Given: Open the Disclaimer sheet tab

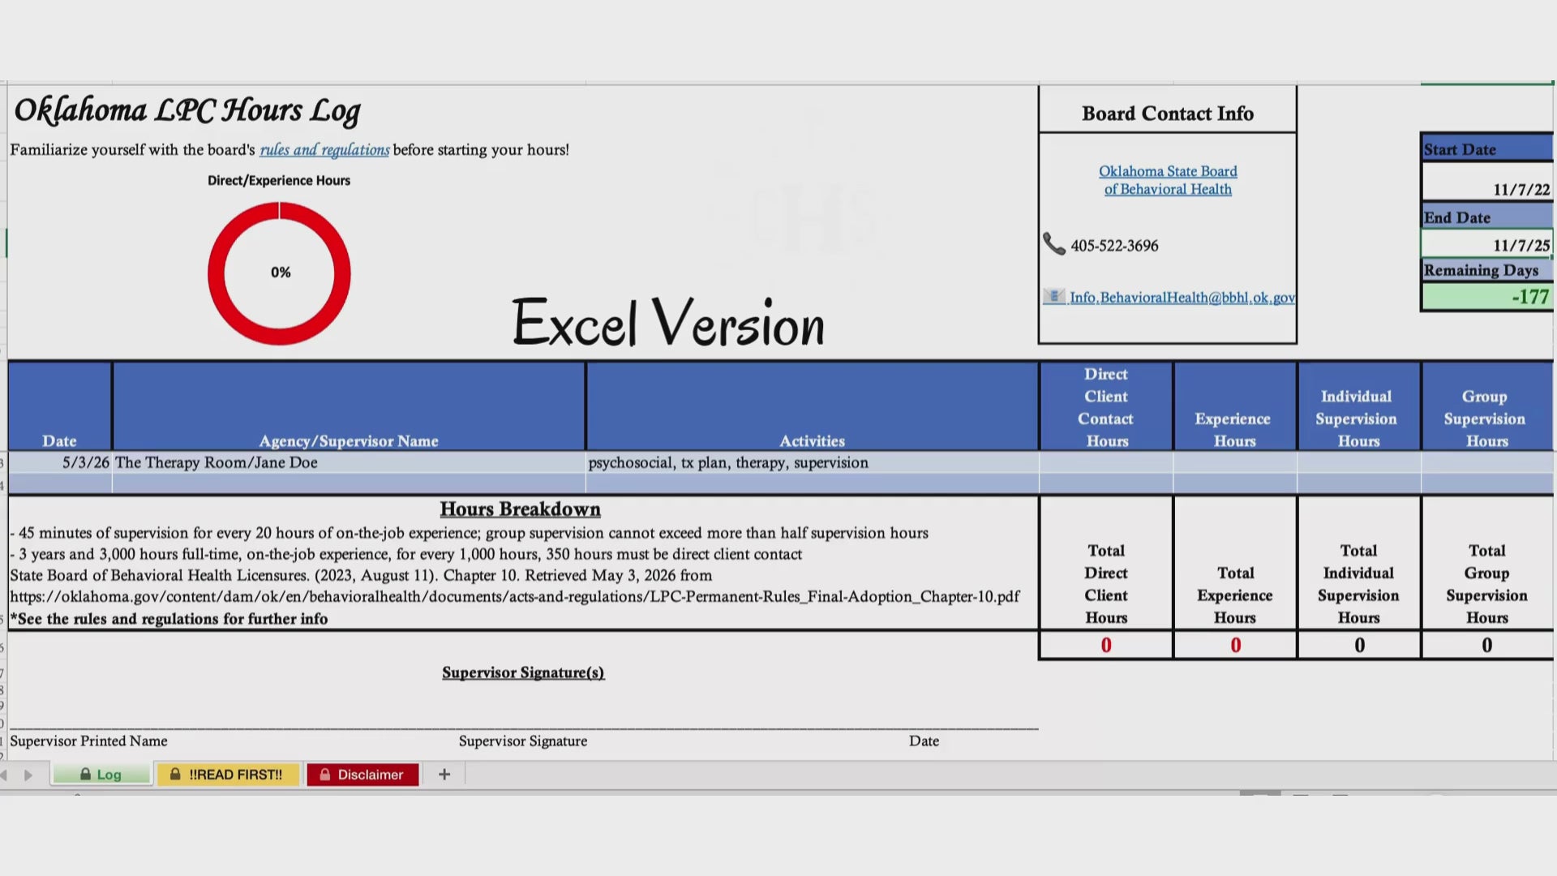Looking at the screenshot, I should pyautogui.click(x=362, y=775).
